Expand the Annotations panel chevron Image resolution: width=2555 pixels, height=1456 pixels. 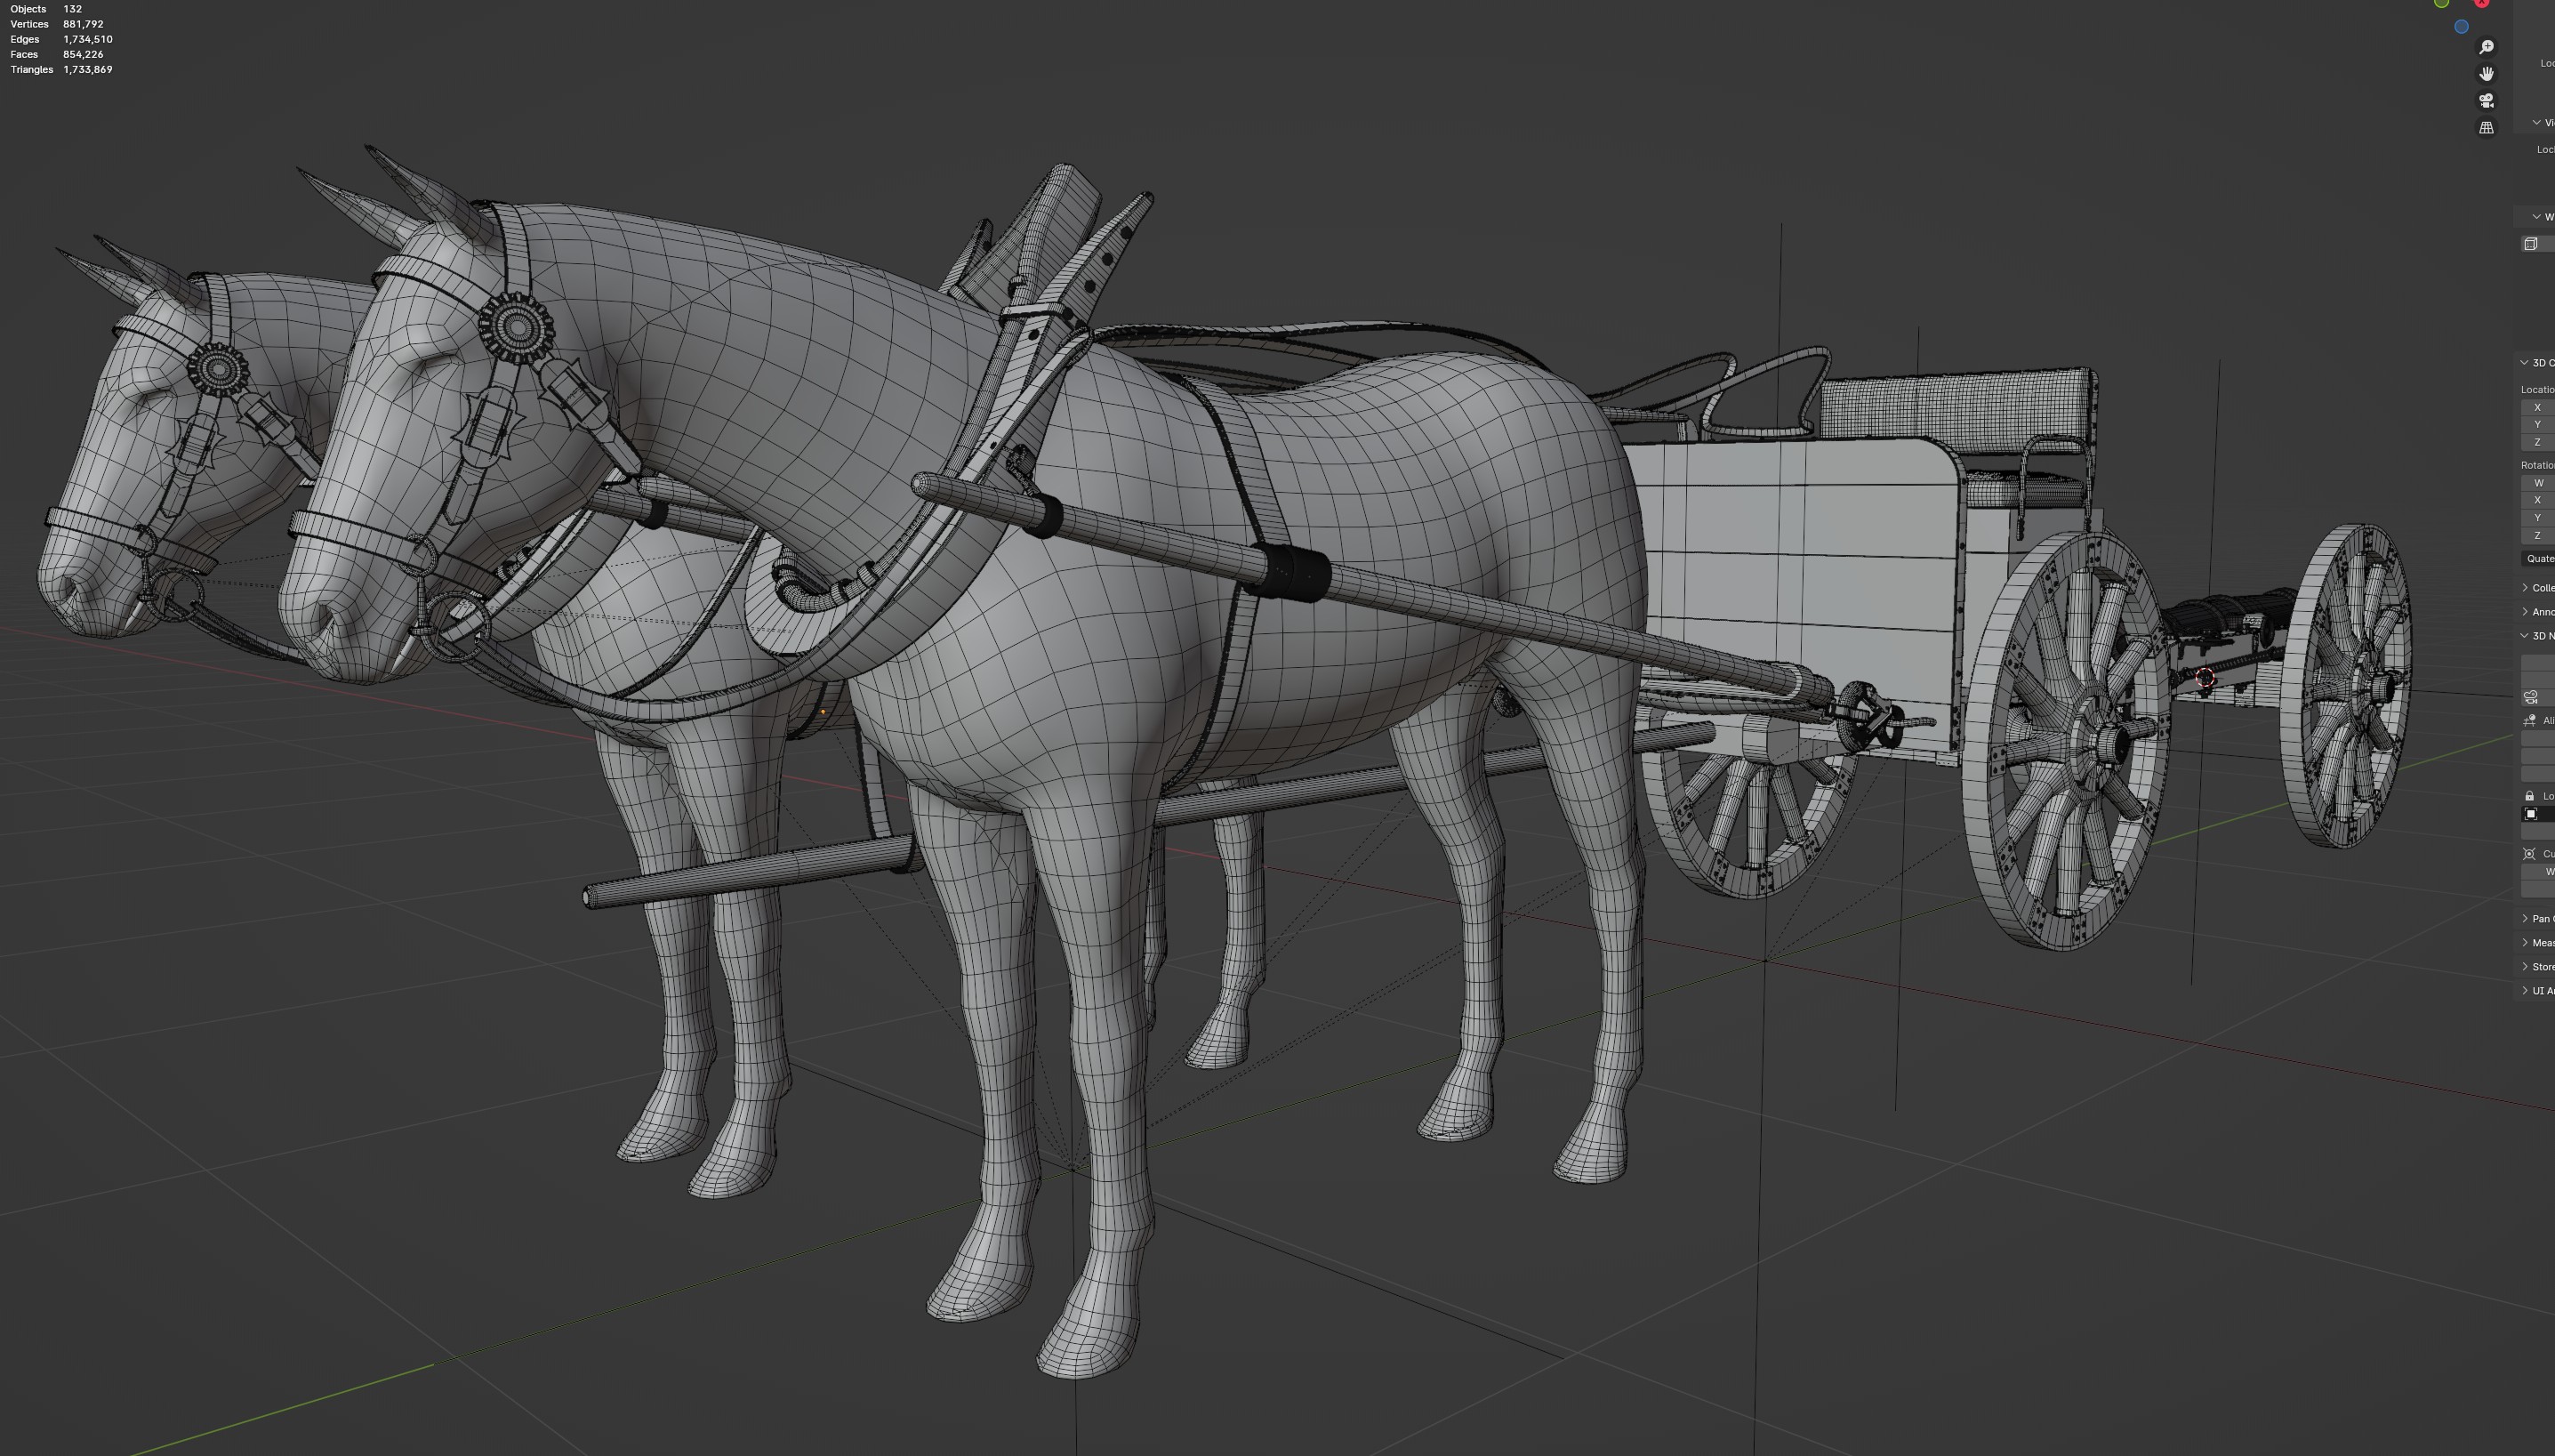pos(2525,612)
